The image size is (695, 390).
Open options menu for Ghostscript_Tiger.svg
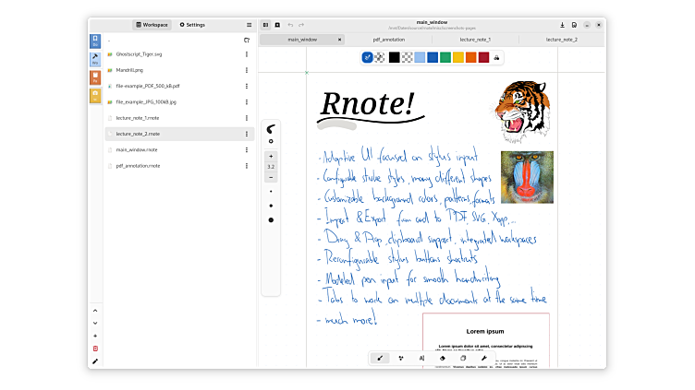[247, 54]
